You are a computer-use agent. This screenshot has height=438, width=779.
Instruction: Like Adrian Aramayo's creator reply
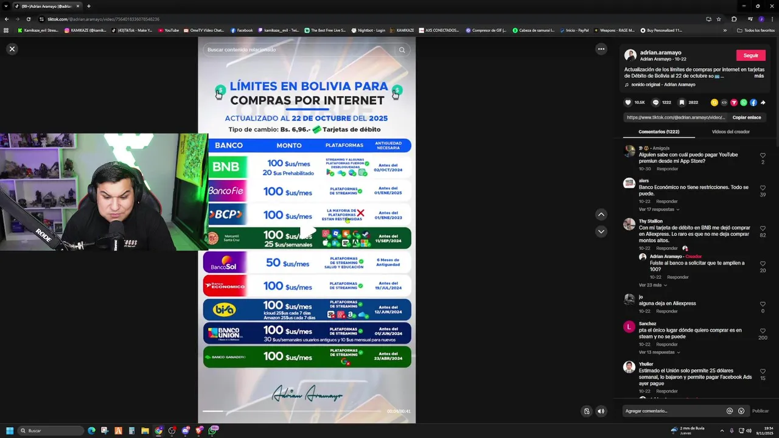(763, 264)
